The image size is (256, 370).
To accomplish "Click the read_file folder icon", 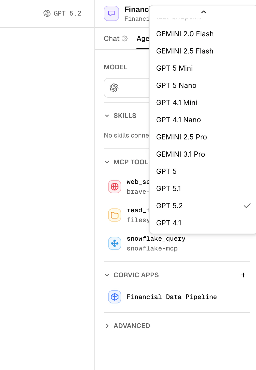I will tap(114, 215).
